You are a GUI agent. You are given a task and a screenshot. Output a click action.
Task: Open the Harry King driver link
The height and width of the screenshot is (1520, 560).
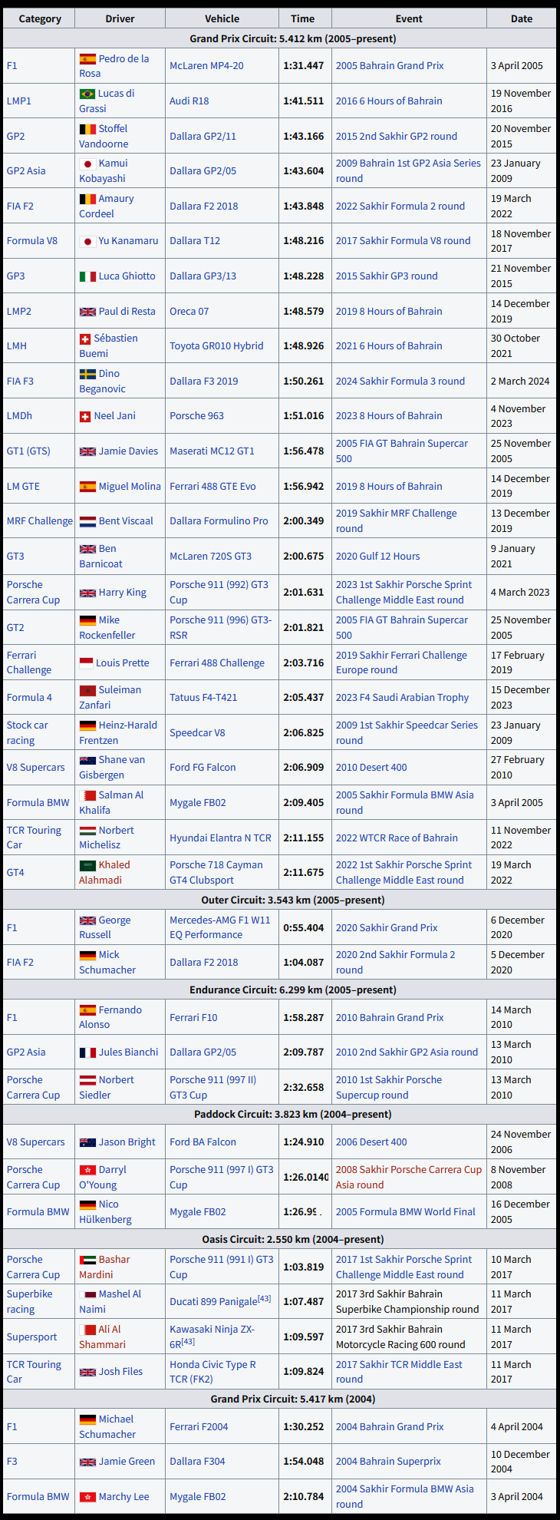click(x=123, y=593)
